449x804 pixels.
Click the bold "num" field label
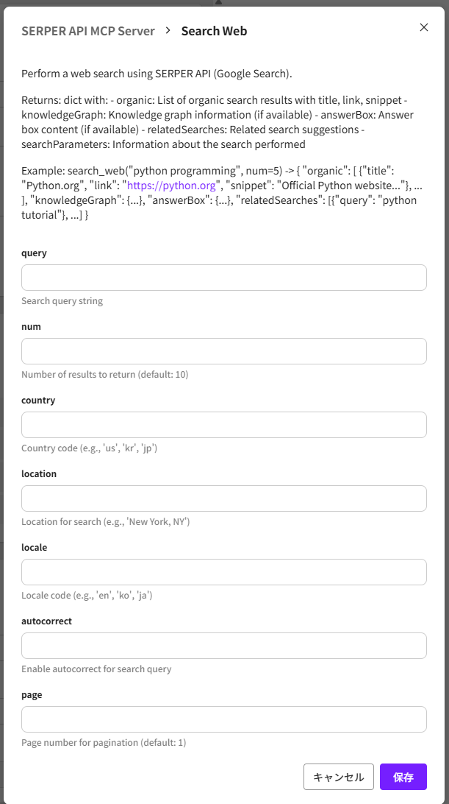point(31,326)
